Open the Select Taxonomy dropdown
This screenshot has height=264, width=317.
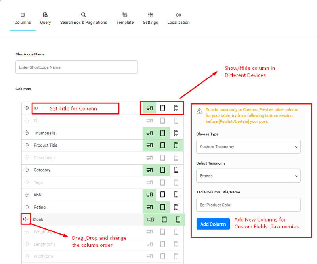point(248,176)
